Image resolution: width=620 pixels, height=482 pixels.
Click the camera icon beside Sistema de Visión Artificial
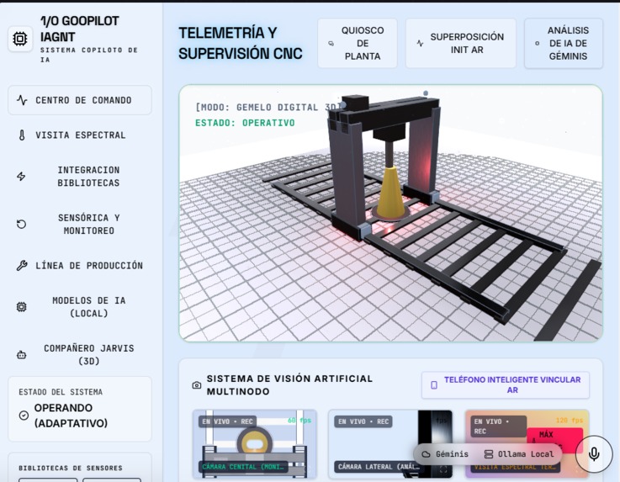coord(197,385)
